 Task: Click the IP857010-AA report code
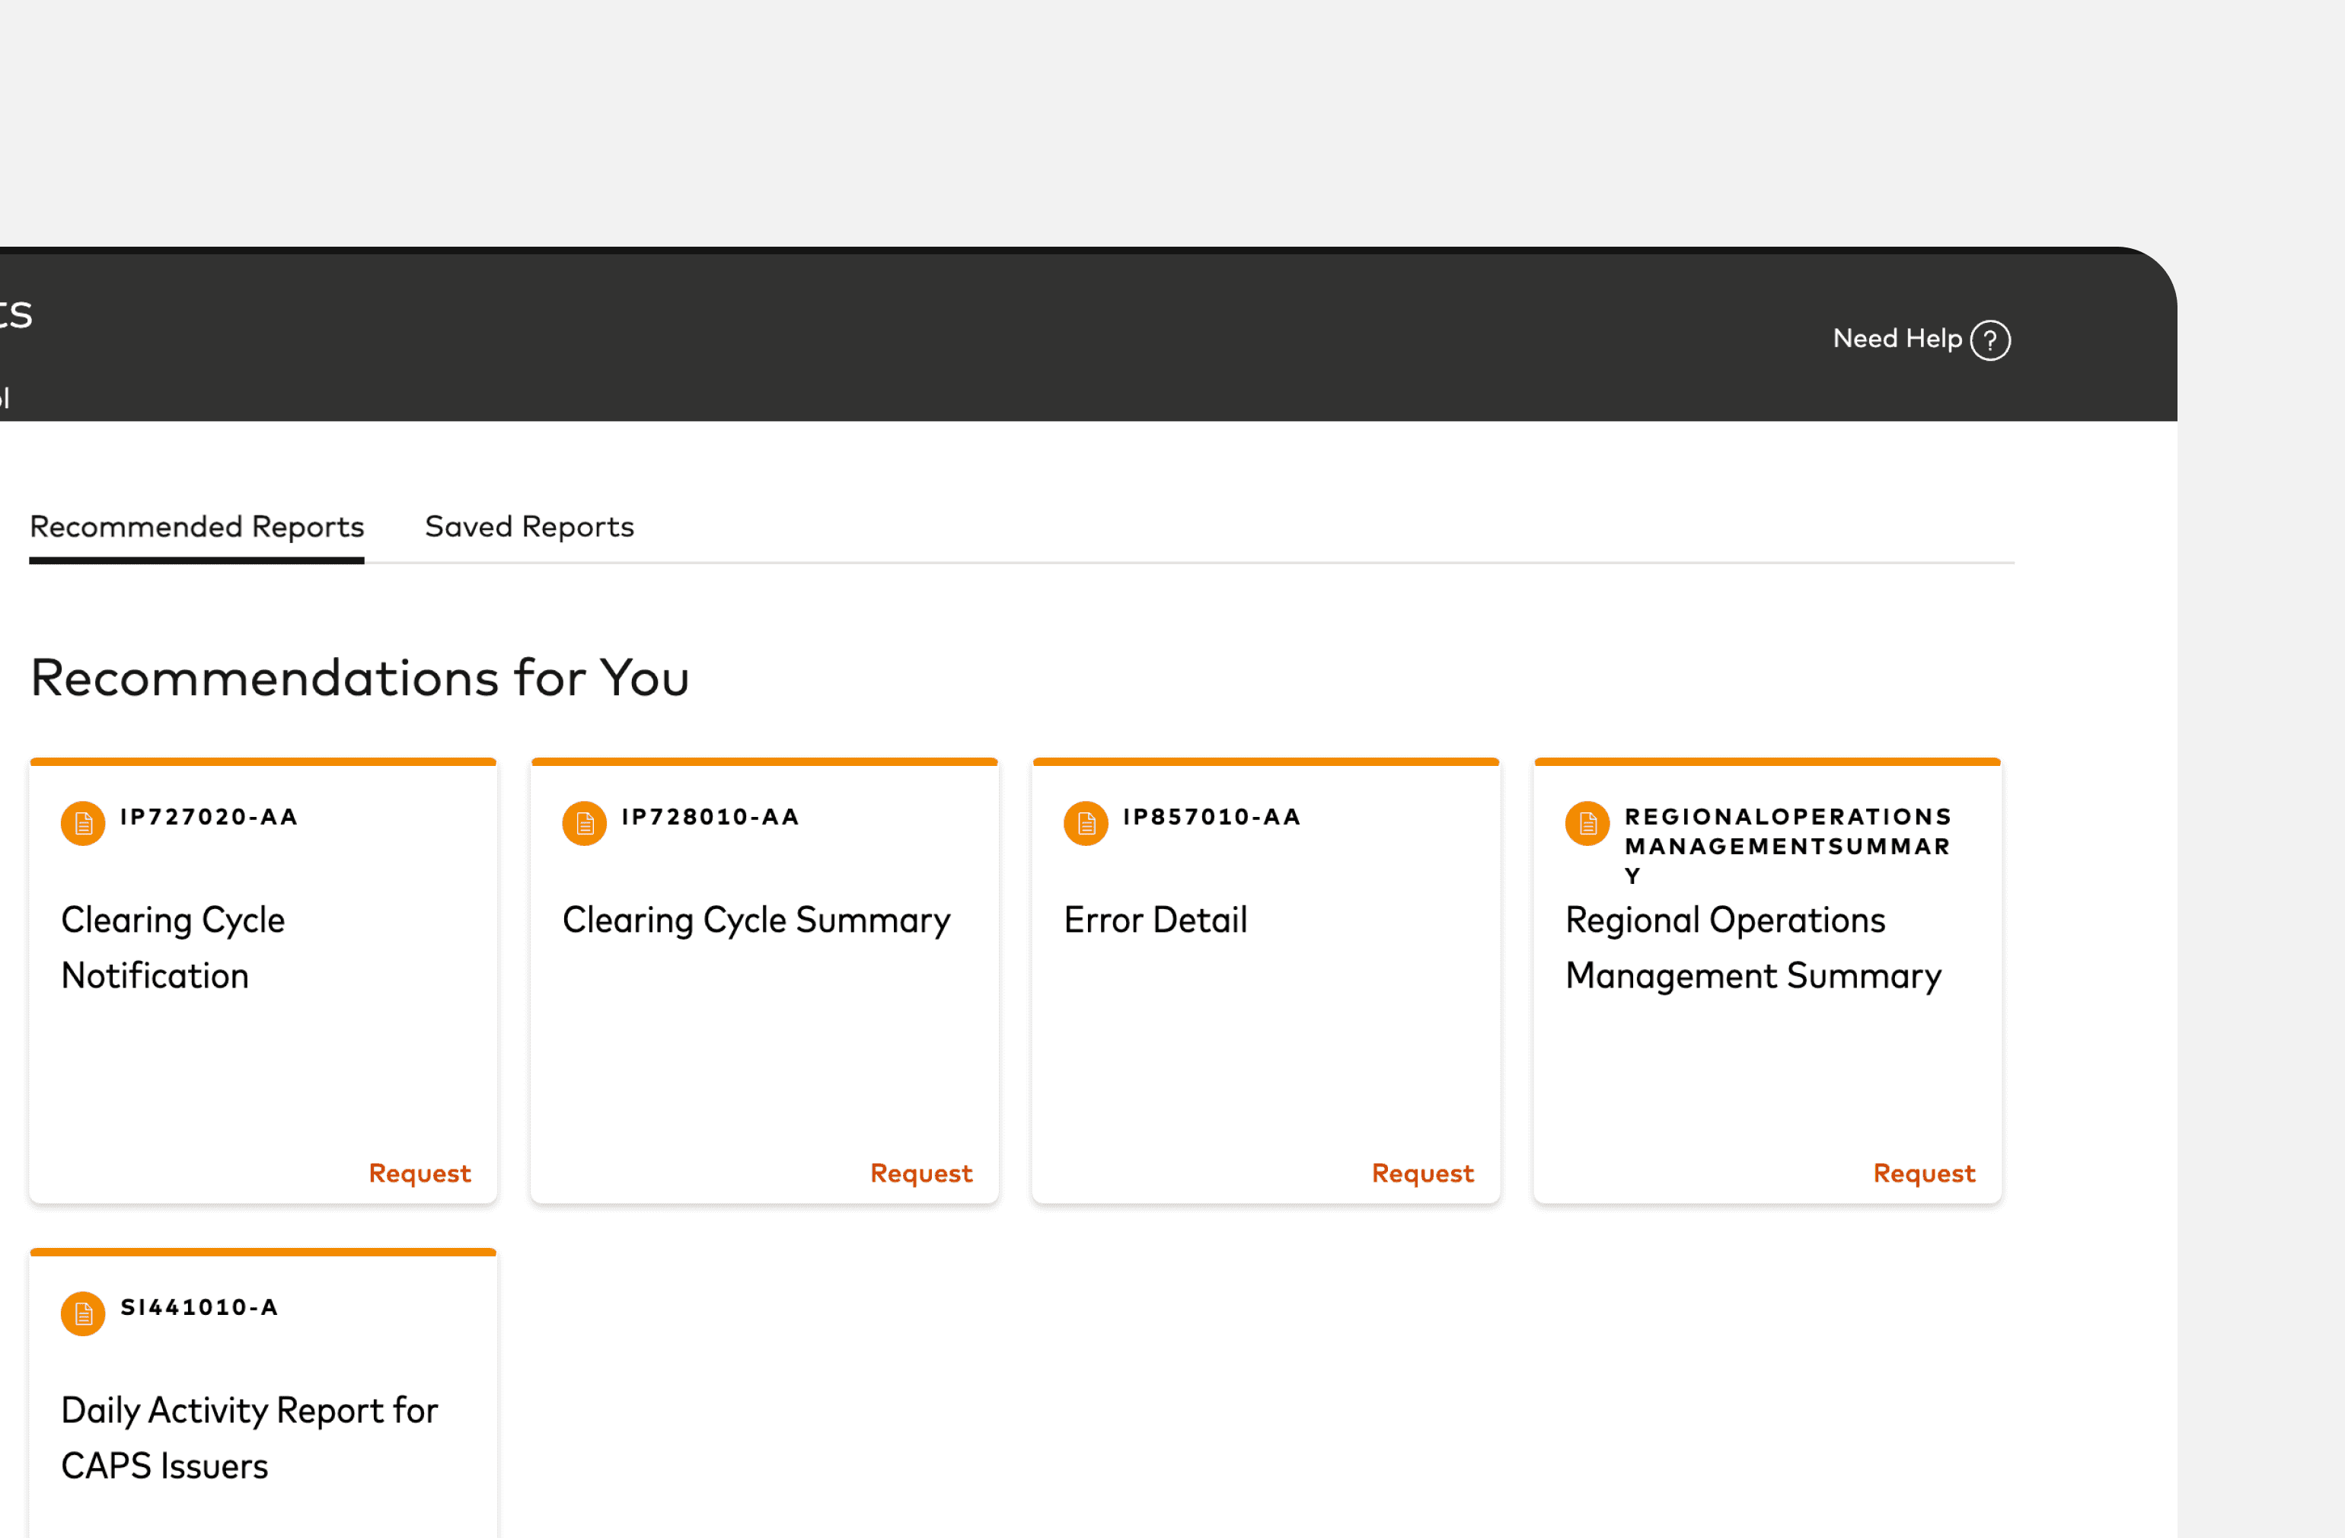[x=1212, y=817]
